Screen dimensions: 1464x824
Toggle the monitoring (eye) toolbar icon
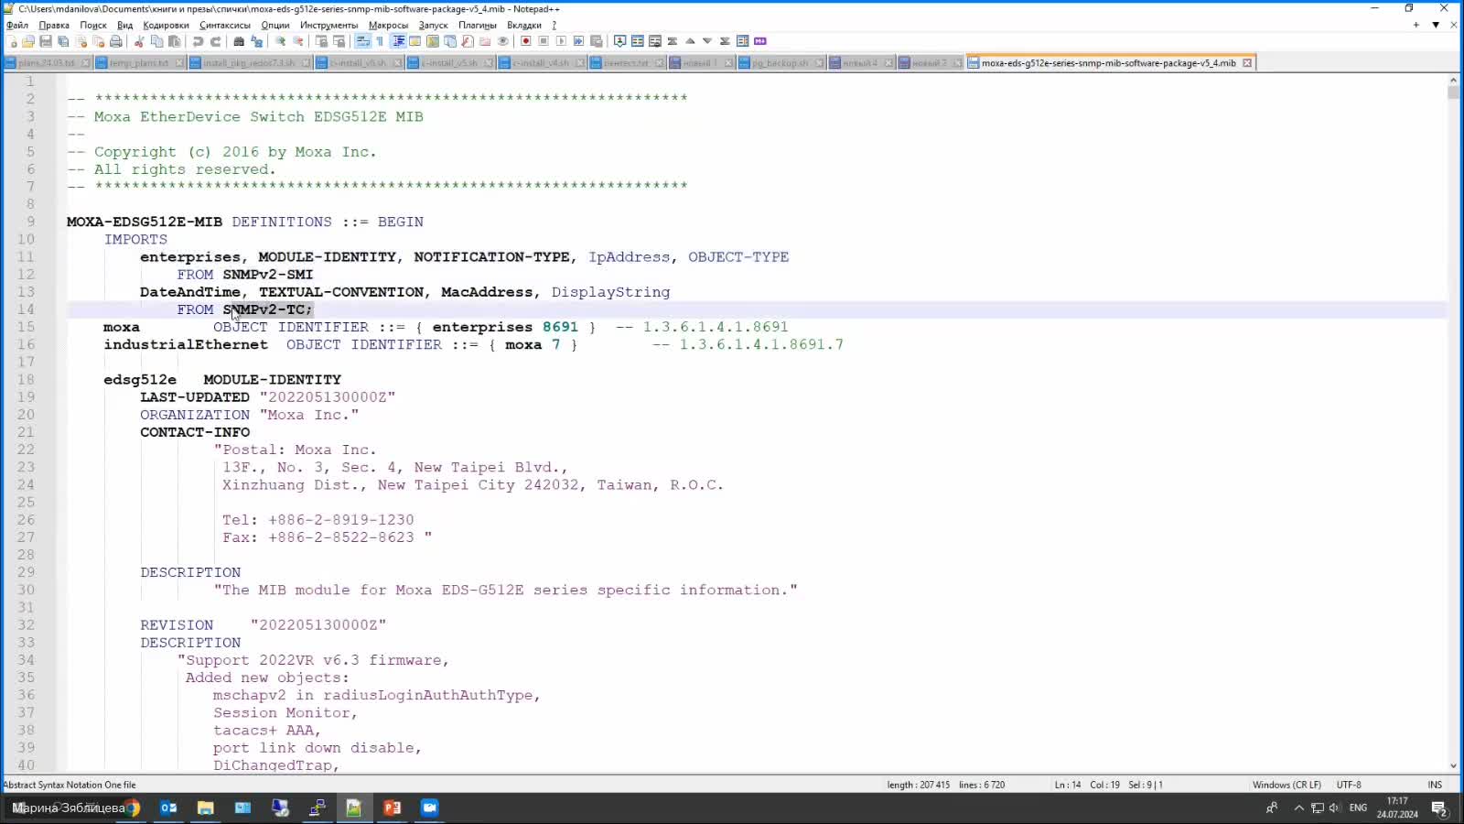coord(502,41)
